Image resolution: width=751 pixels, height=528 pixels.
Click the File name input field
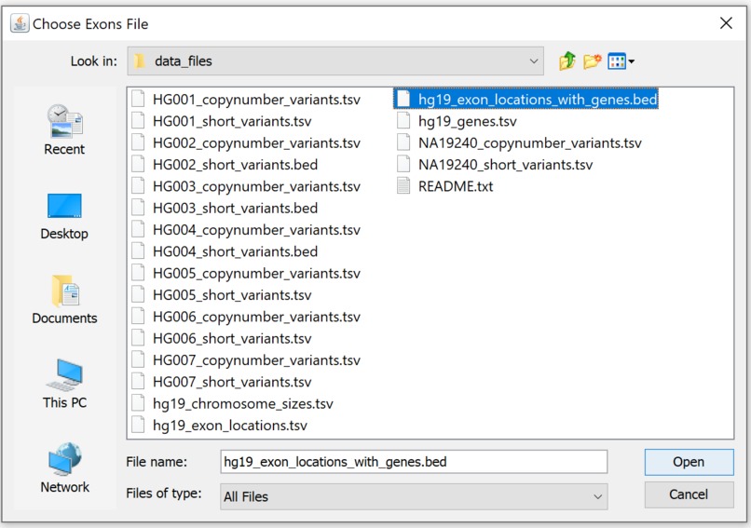pos(414,462)
